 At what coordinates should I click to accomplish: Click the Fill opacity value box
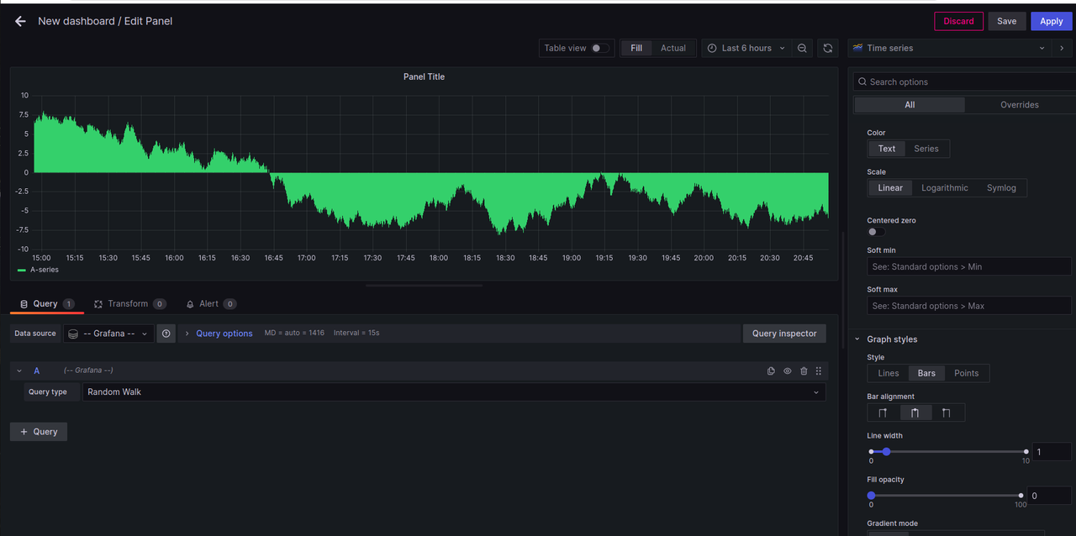(1047, 496)
